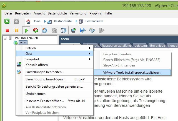178x121 pixels.
Task: Click the first Bestandsliste breadcrumb text
Action: tap(63, 21)
